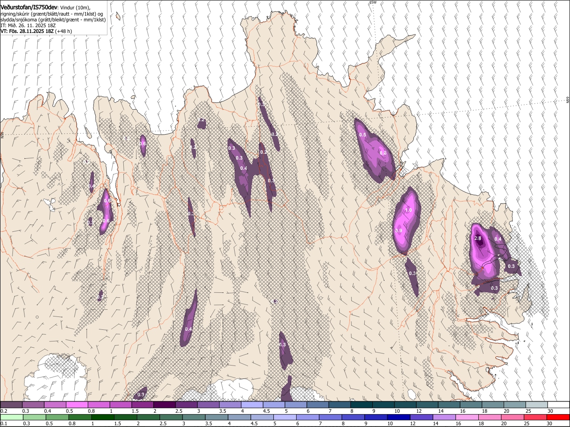Select top legend swatch between 2 and 2.5

pyautogui.click(x=164, y=405)
